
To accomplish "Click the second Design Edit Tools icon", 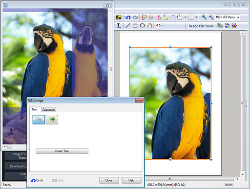I will click(x=227, y=26).
